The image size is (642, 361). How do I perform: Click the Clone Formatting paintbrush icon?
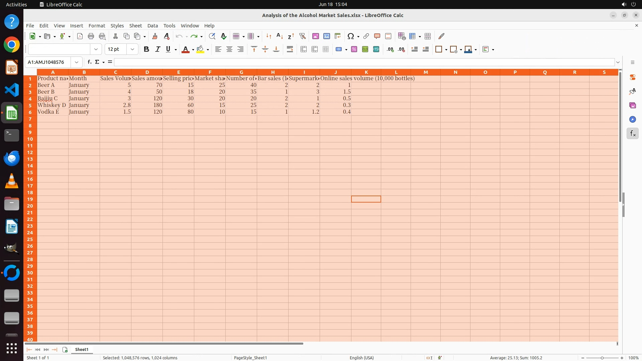pos(155,36)
